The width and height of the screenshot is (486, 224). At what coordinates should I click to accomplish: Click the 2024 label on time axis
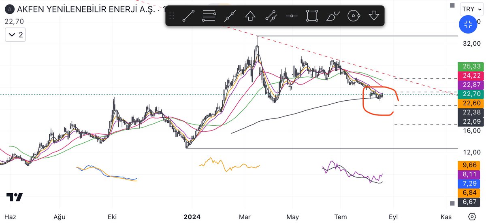coord(192,217)
